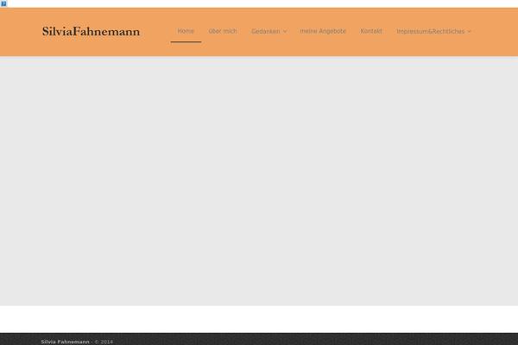The image size is (518, 345).
Task: Expand the Gedanken dropdown arrow
Action: pos(285,32)
